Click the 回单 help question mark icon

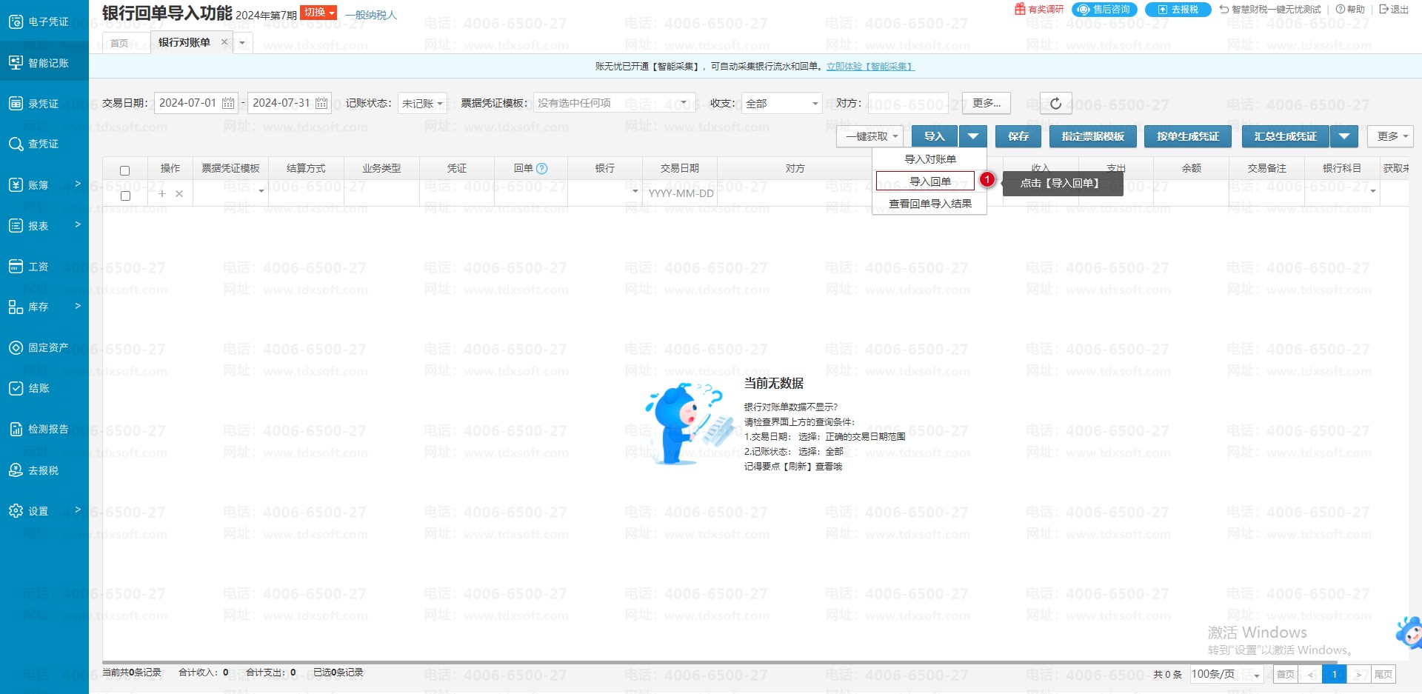tap(541, 169)
